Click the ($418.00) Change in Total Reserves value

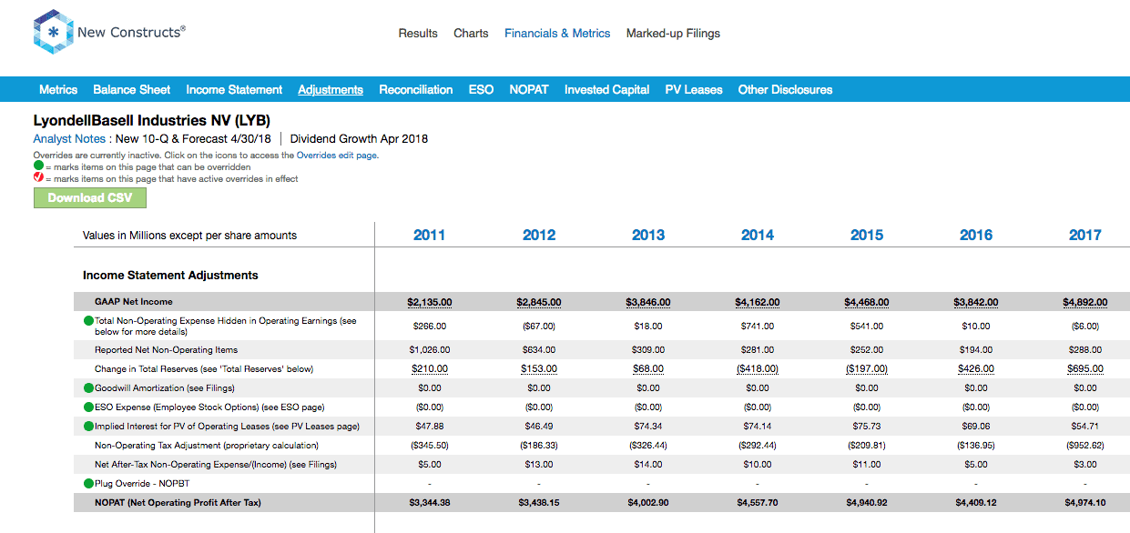[758, 369]
